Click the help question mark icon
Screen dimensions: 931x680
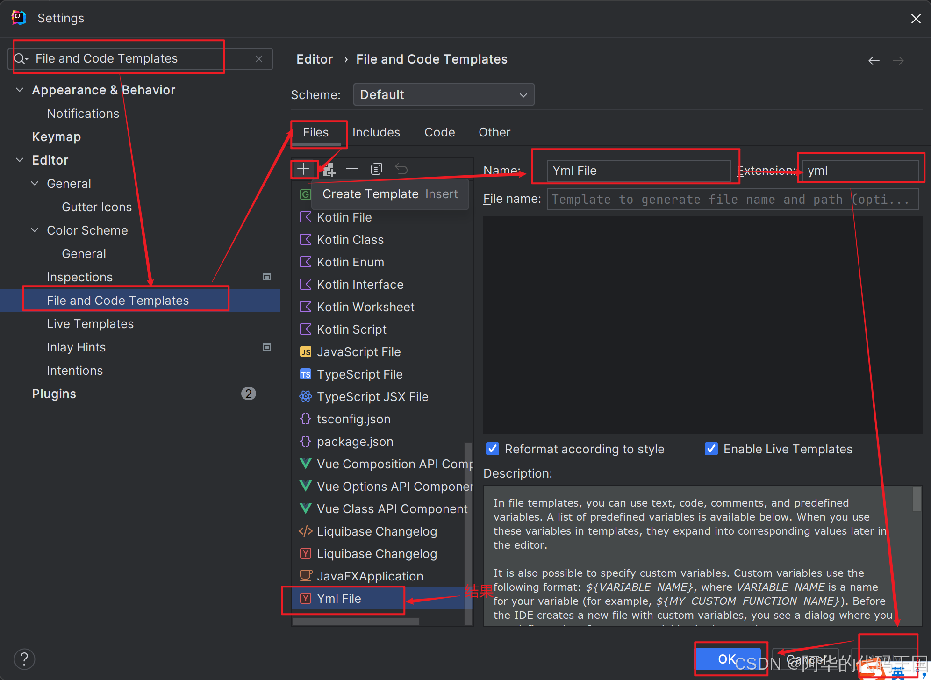click(x=24, y=659)
